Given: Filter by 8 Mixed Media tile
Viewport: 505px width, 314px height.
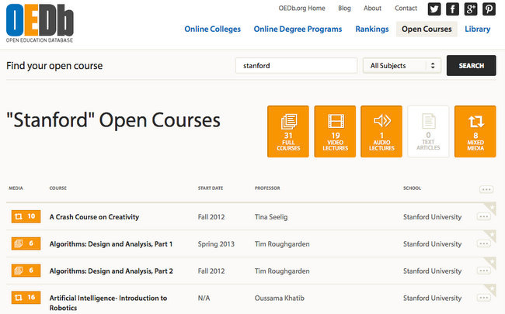Looking at the screenshot, I should click(x=475, y=132).
